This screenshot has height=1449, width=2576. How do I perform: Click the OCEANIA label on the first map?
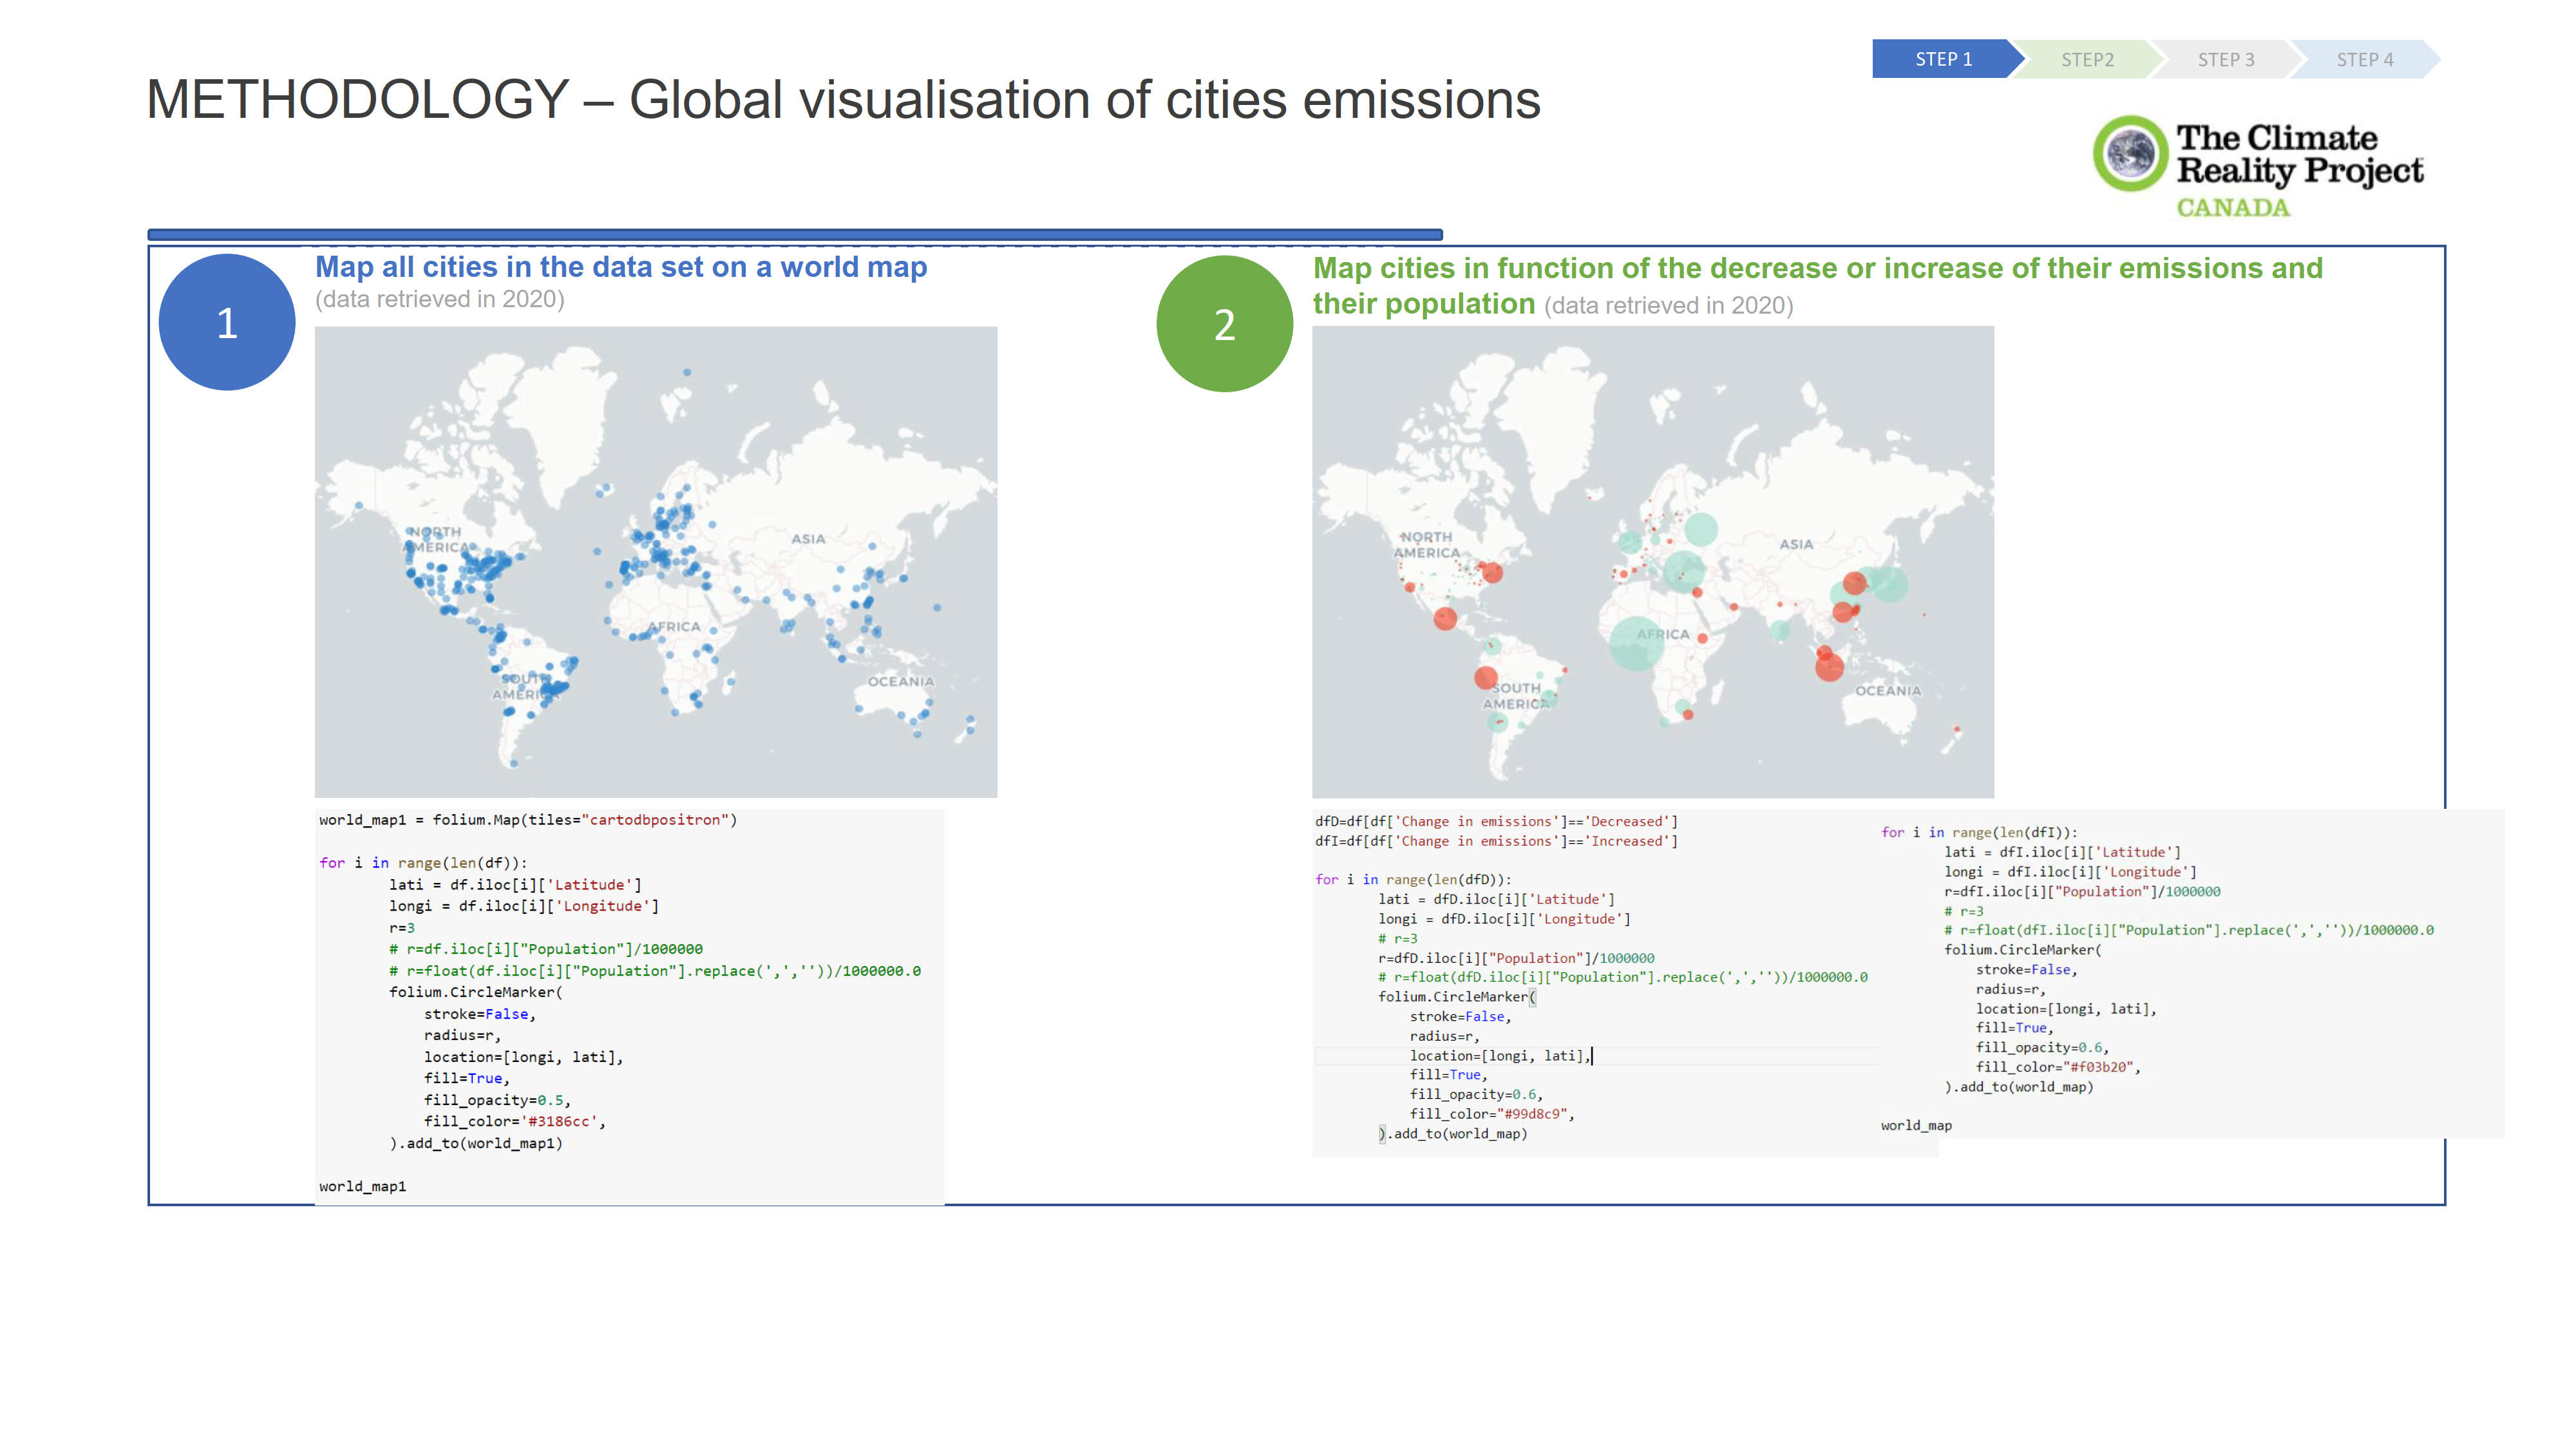(900, 681)
